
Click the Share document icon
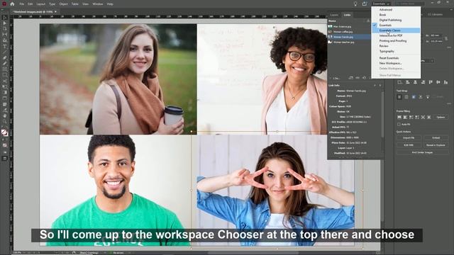click(x=365, y=4)
